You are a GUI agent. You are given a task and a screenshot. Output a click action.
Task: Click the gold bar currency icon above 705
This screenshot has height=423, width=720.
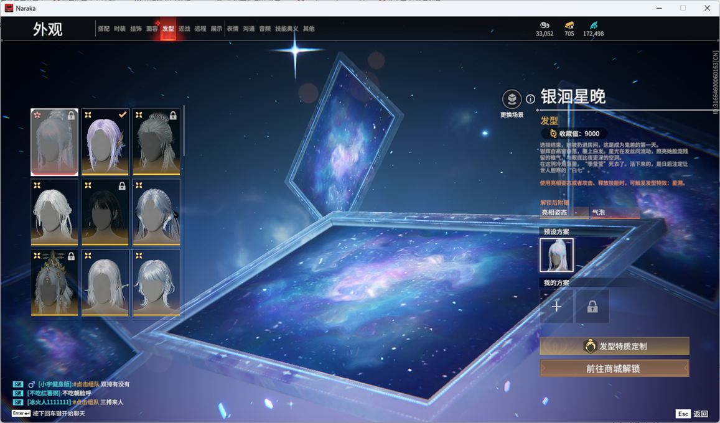pyautogui.click(x=569, y=26)
